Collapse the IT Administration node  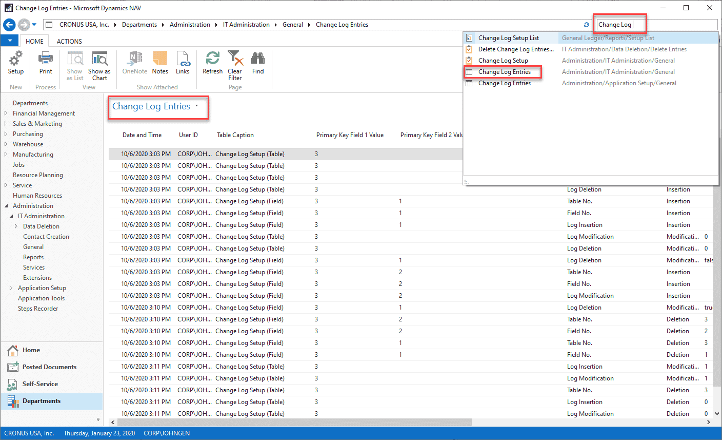pos(11,216)
